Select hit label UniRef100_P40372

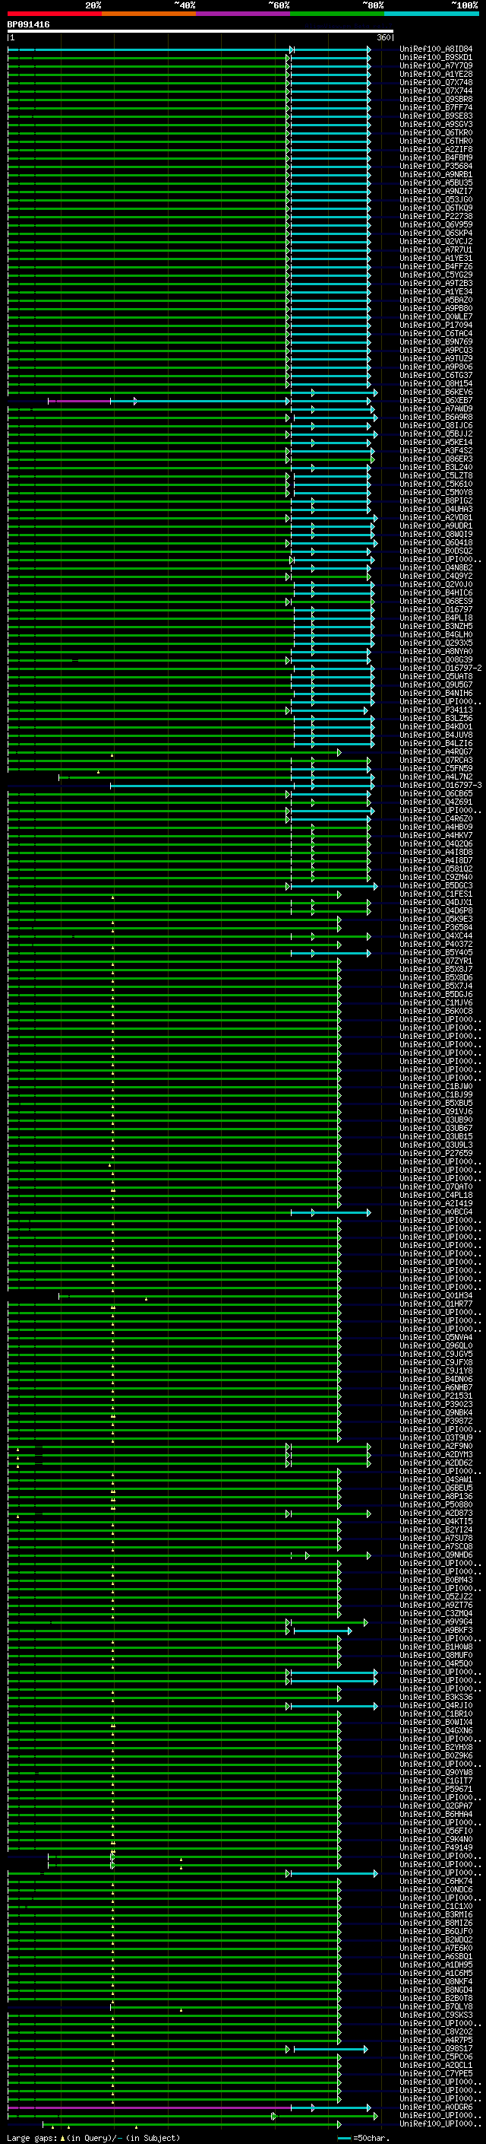436,944
